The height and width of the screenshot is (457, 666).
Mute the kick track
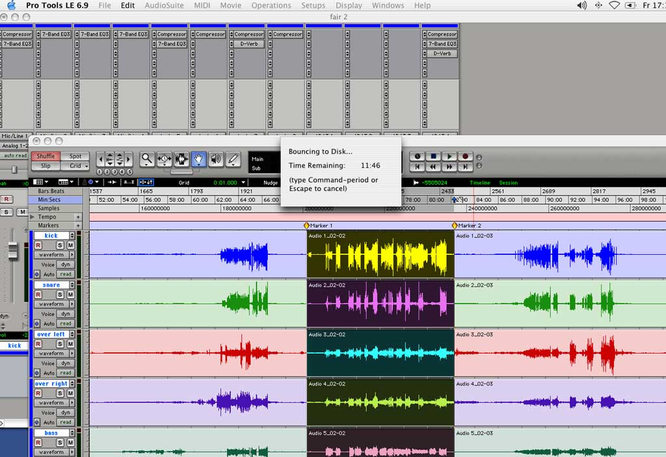click(70, 245)
